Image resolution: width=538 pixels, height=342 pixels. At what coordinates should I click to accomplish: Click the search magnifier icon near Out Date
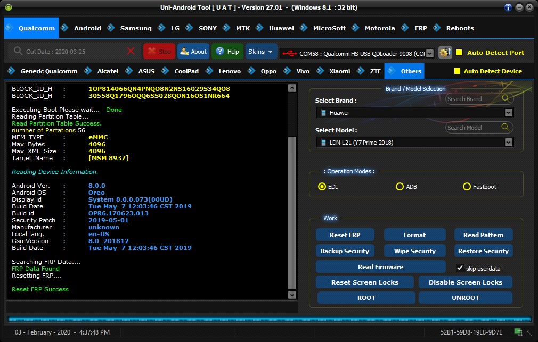pos(18,51)
